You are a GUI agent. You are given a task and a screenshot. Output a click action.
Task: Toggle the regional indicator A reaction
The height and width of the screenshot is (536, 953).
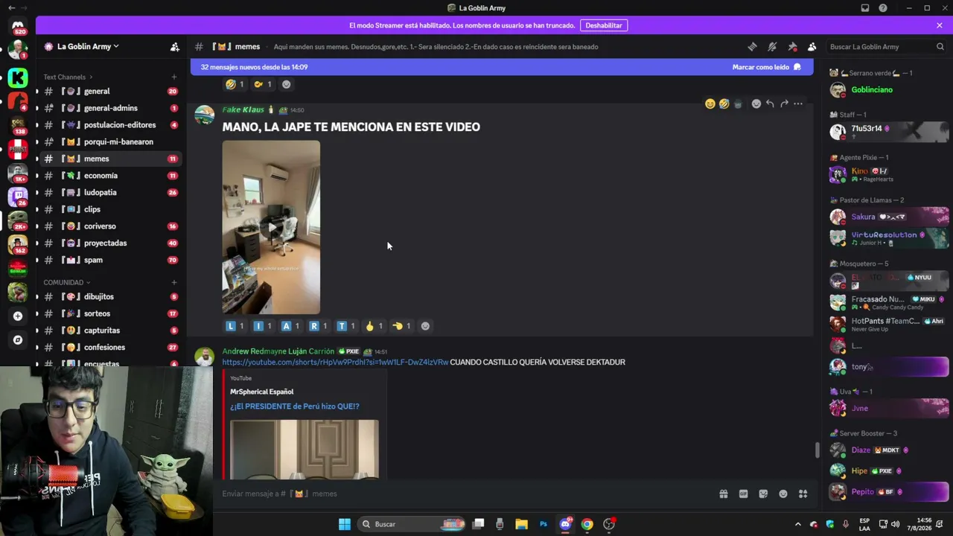tap(291, 326)
